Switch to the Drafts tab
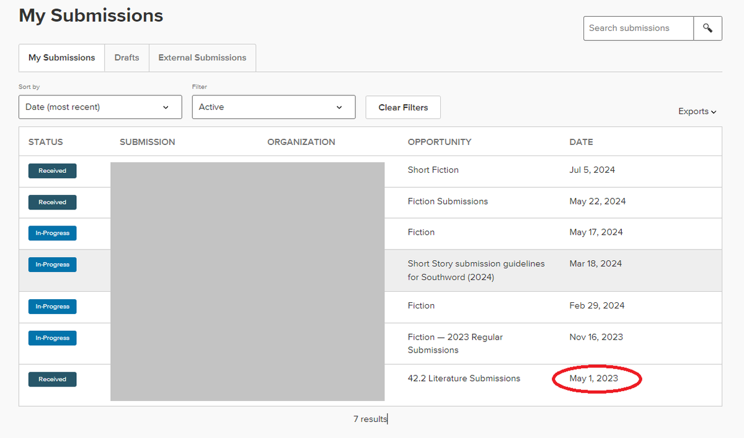744x438 pixels. [x=126, y=57]
